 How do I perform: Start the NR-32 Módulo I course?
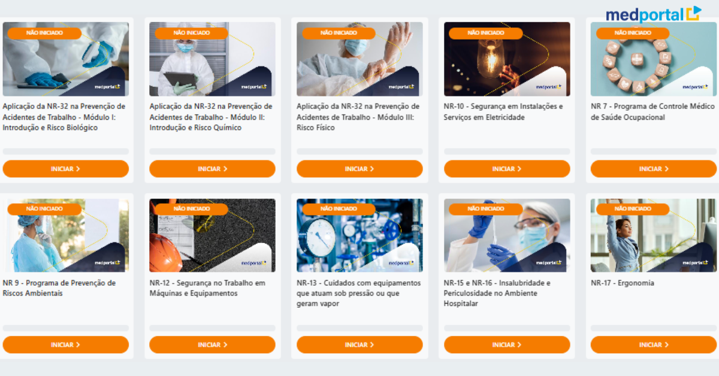66,169
